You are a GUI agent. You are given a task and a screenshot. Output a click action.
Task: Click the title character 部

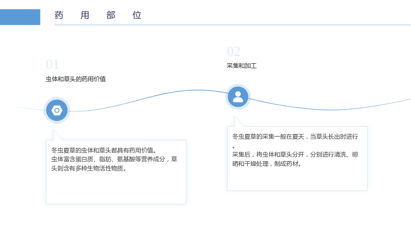110,15
